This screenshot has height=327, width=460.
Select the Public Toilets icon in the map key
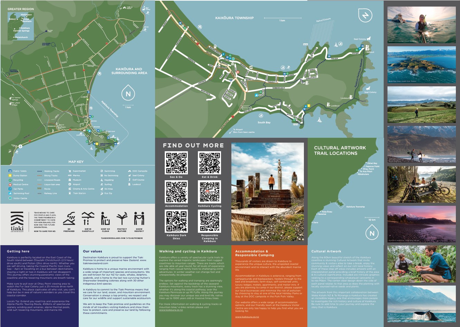[10, 171]
